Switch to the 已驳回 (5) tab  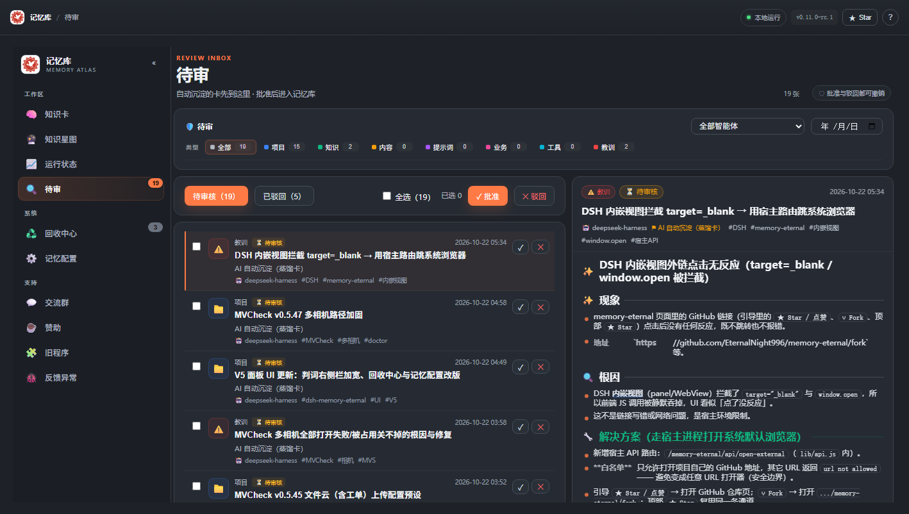coord(284,196)
